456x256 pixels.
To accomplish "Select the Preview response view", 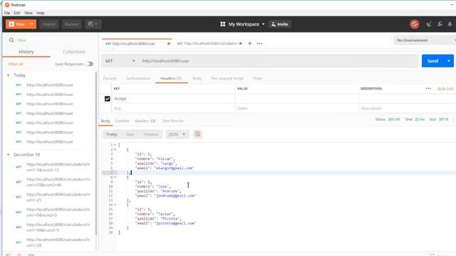I will pyautogui.click(x=150, y=134).
